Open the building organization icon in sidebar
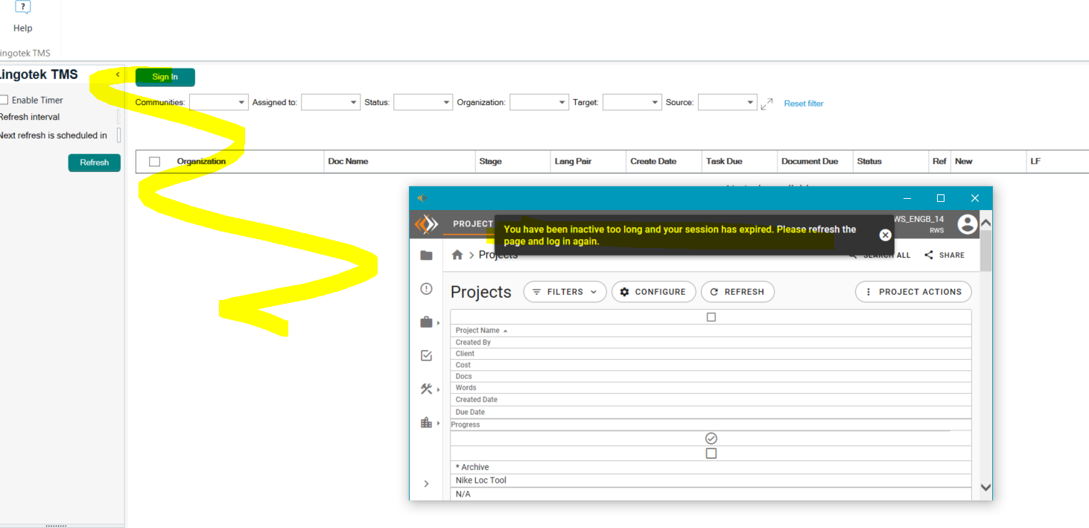Viewport: 1089px width, 528px height. click(x=426, y=422)
